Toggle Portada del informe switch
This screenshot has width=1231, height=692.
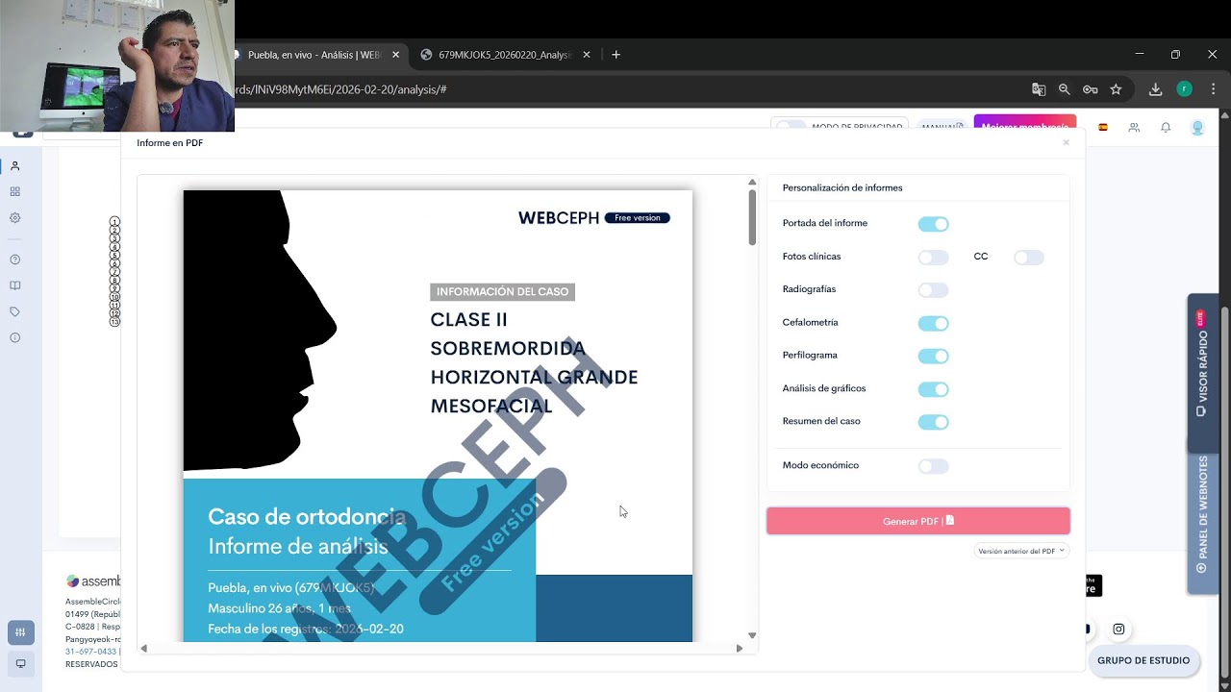pos(933,224)
